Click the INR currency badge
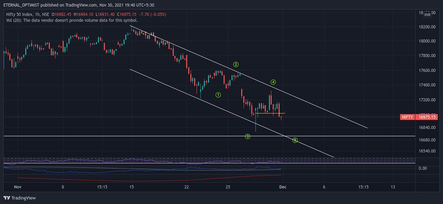Viewport: 443px width, 204px height. tap(427, 15)
